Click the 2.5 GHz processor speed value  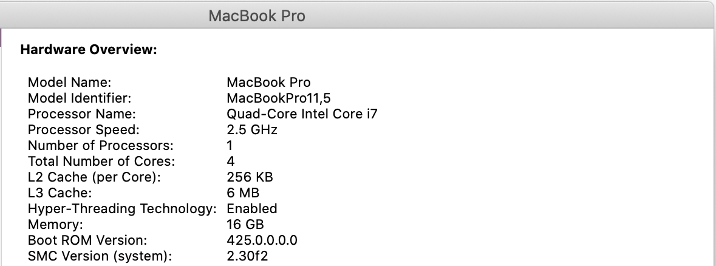(x=252, y=129)
